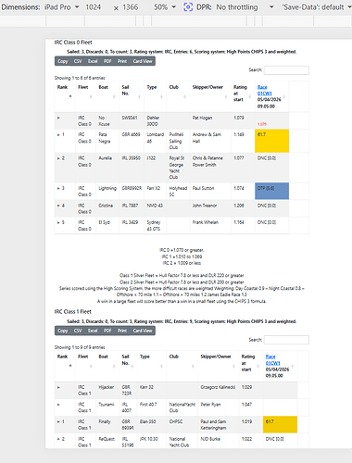Expand the Lightning row details arrow
The width and height of the screenshot is (352, 463).
tap(58, 188)
